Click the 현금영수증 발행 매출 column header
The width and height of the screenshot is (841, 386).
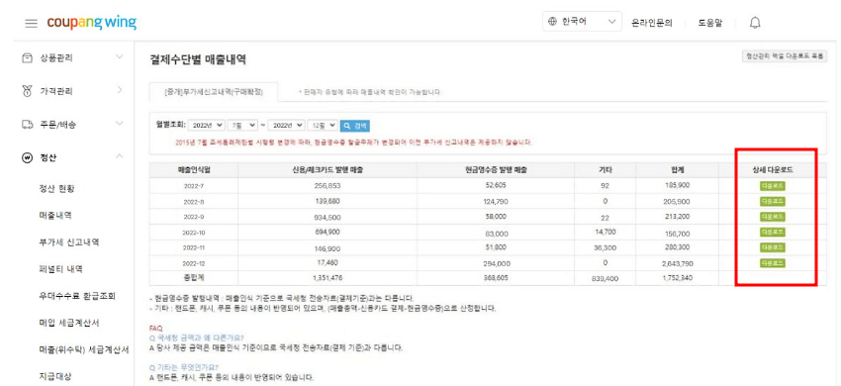pos(496,169)
